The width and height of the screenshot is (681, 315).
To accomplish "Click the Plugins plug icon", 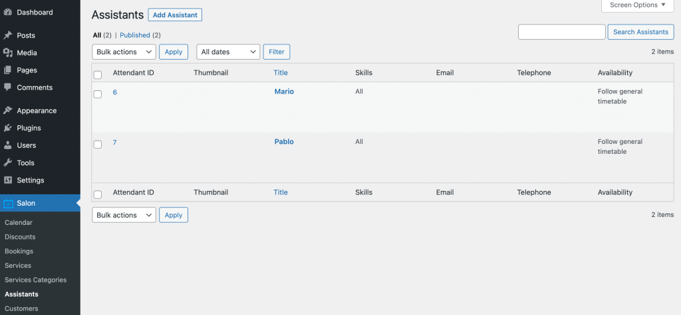I will 7,128.
